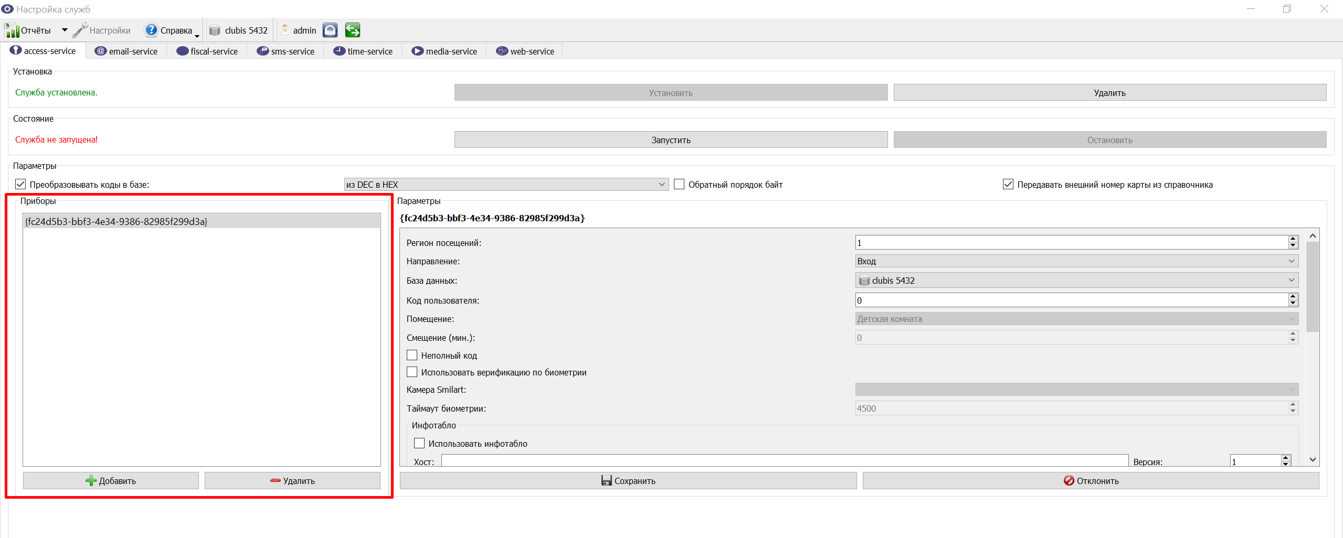
Task: Click the parameters panel scrollbar thumb
Action: pos(1313,287)
